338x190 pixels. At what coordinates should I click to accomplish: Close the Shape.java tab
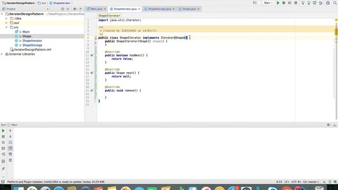199,9
